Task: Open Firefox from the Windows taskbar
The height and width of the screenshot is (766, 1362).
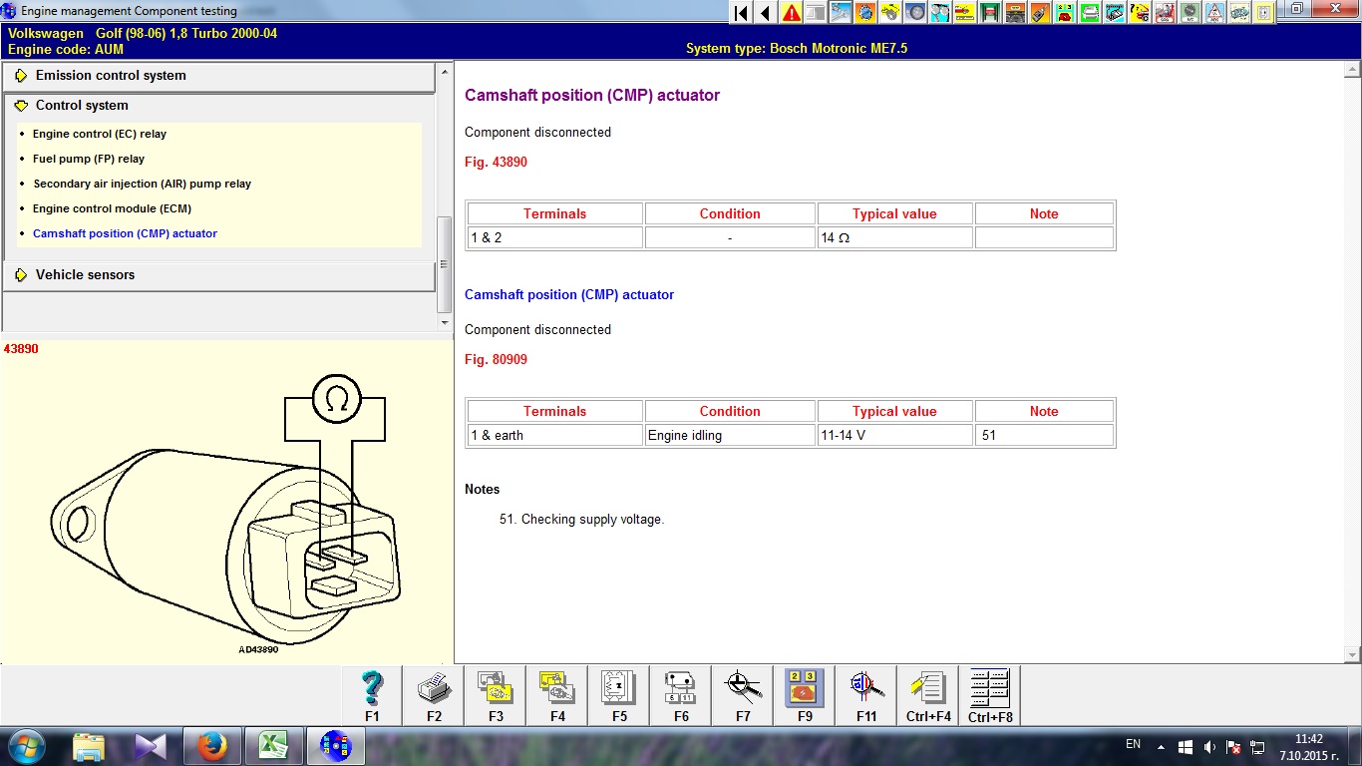Action: coord(212,746)
